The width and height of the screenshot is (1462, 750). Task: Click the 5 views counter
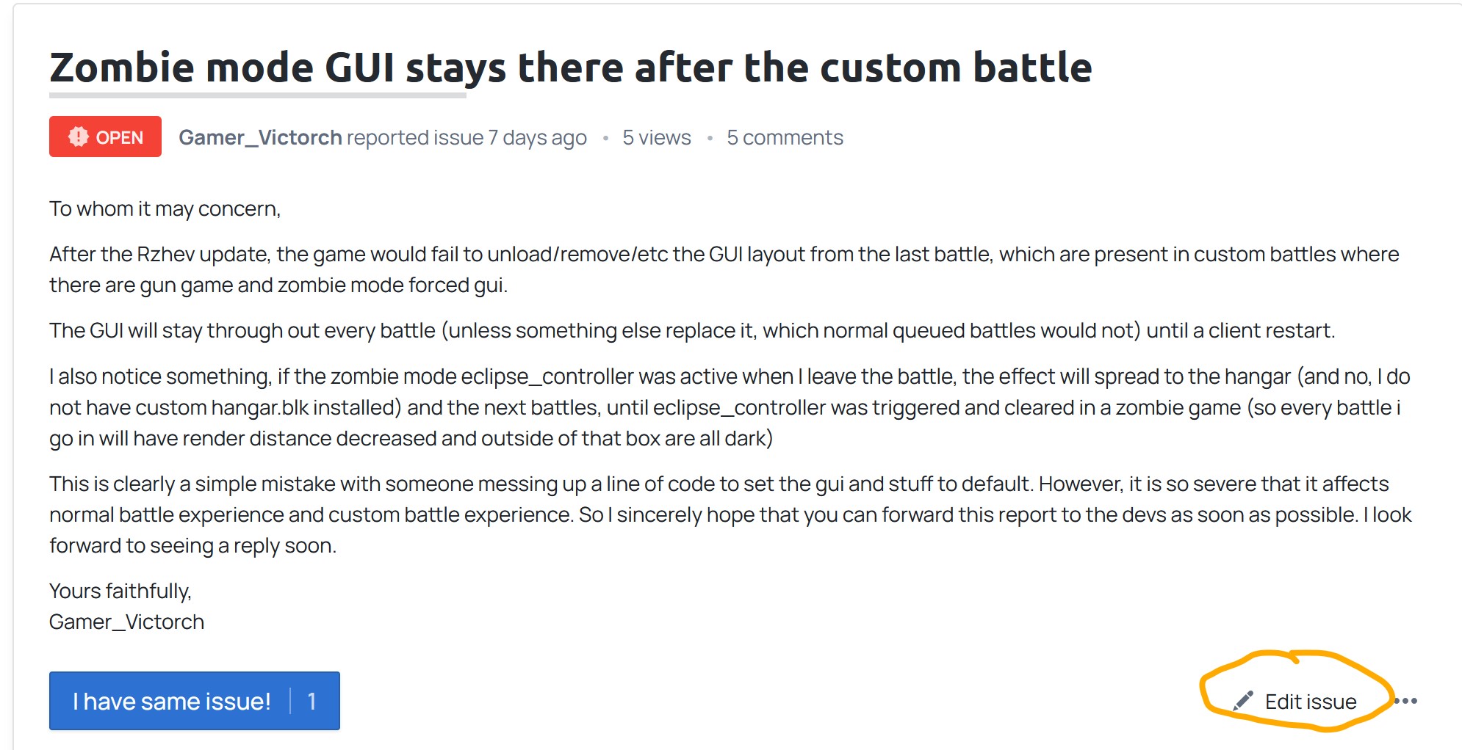click(656, 137)
